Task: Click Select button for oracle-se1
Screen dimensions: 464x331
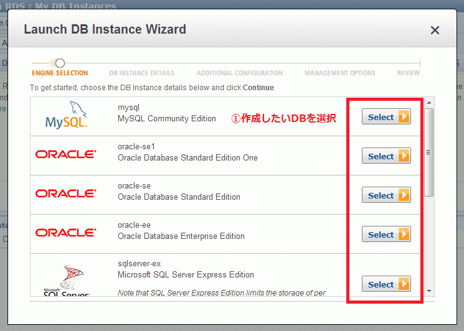Action: point(386,156)
